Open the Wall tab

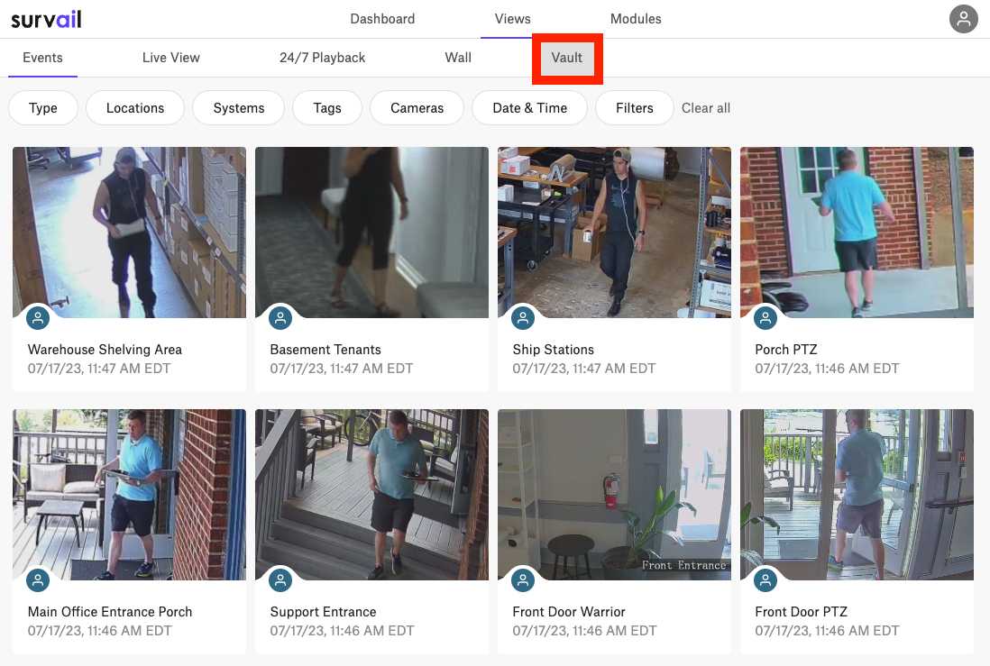458,58
